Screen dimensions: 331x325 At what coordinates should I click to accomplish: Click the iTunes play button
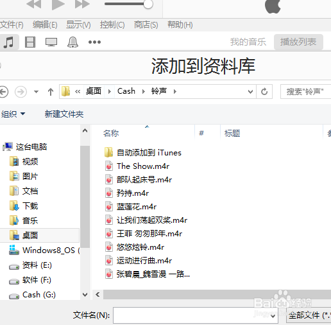point(58,4)
